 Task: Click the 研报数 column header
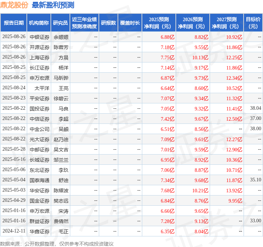108,23
